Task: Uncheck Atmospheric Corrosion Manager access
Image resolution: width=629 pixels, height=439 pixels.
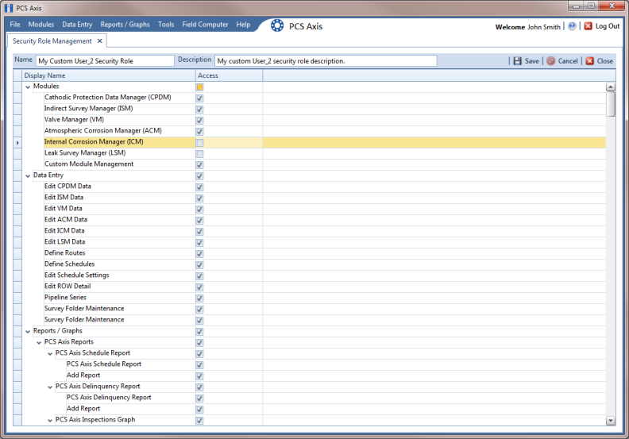Action: (200, 132)
